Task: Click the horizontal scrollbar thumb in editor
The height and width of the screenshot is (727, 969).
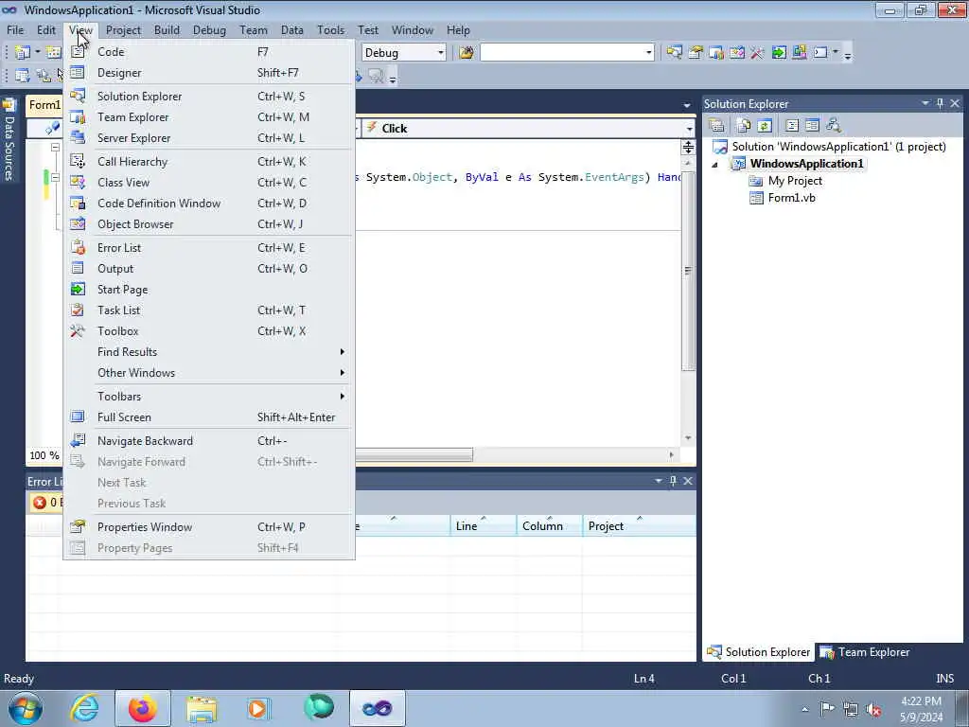Action: (x=414, y=455)
